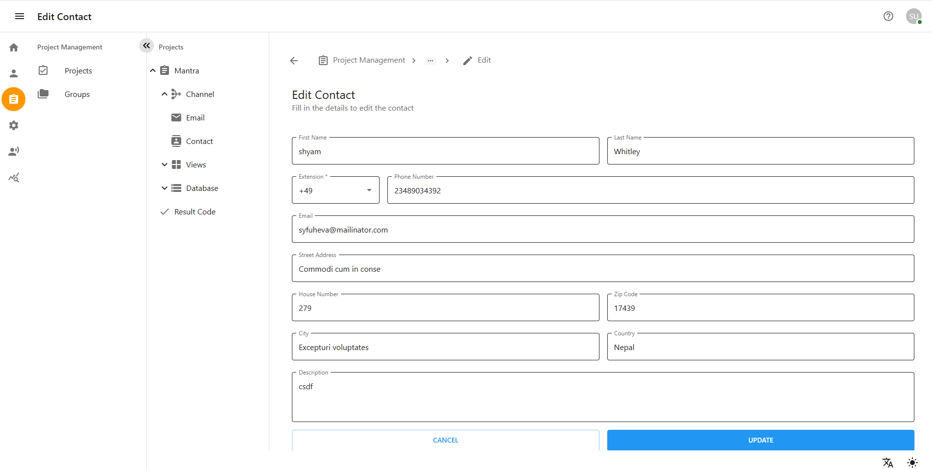This screenshot has width=932, height=469.
Task: Collapse the Mantra tree item
Action: (x=152, y=70)
